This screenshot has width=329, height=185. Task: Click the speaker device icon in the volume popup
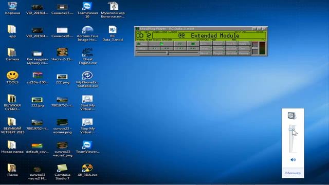pyautogui.click(x=292, y=116)
